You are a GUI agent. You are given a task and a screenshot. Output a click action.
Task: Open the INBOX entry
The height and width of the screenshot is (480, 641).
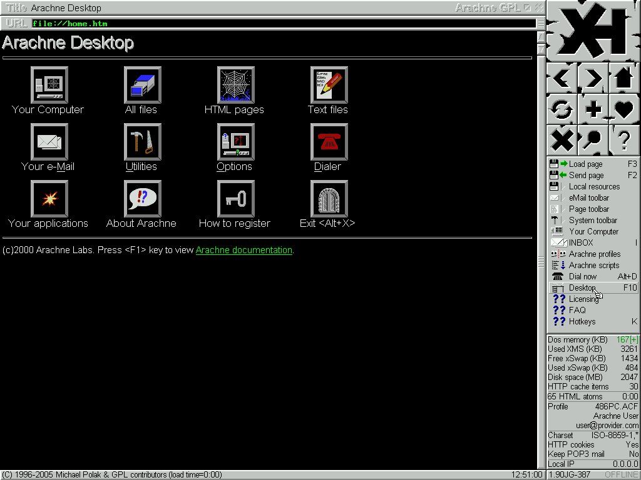(593, 242)
